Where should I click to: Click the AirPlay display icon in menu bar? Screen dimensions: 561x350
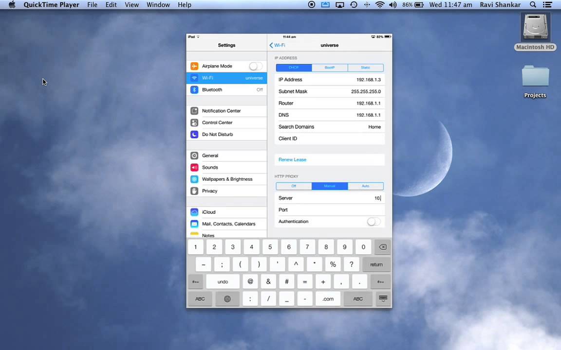[339, 5]
